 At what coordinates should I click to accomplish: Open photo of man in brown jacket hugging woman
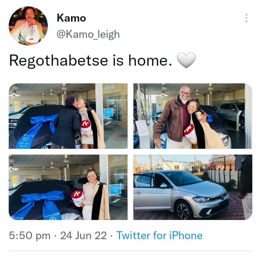tap(193, 116)
